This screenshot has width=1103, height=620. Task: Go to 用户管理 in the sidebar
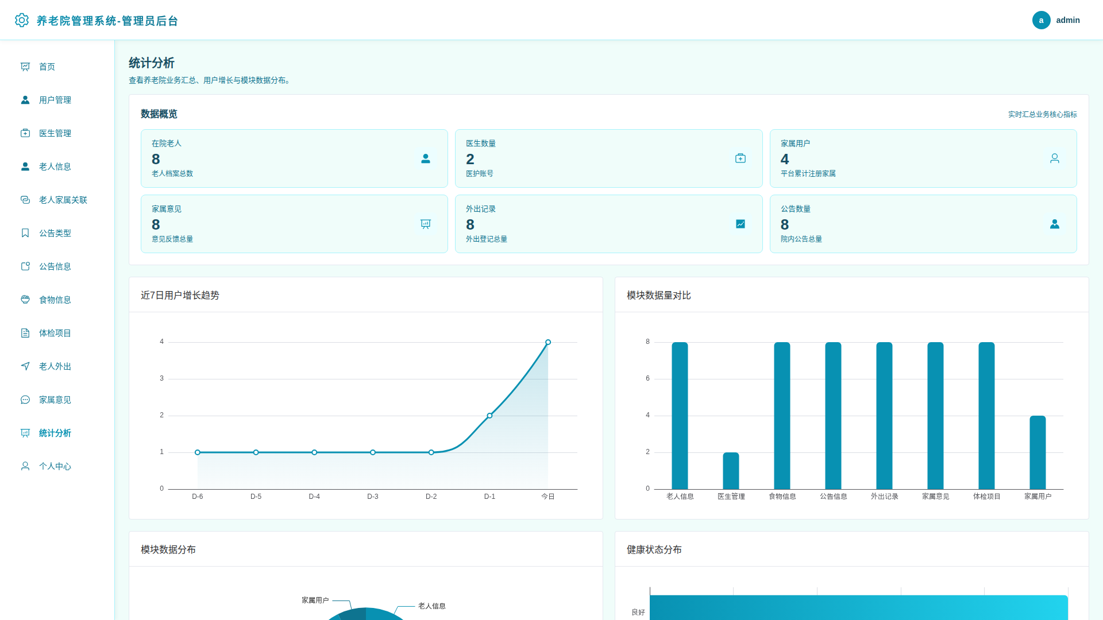[57, 100]
